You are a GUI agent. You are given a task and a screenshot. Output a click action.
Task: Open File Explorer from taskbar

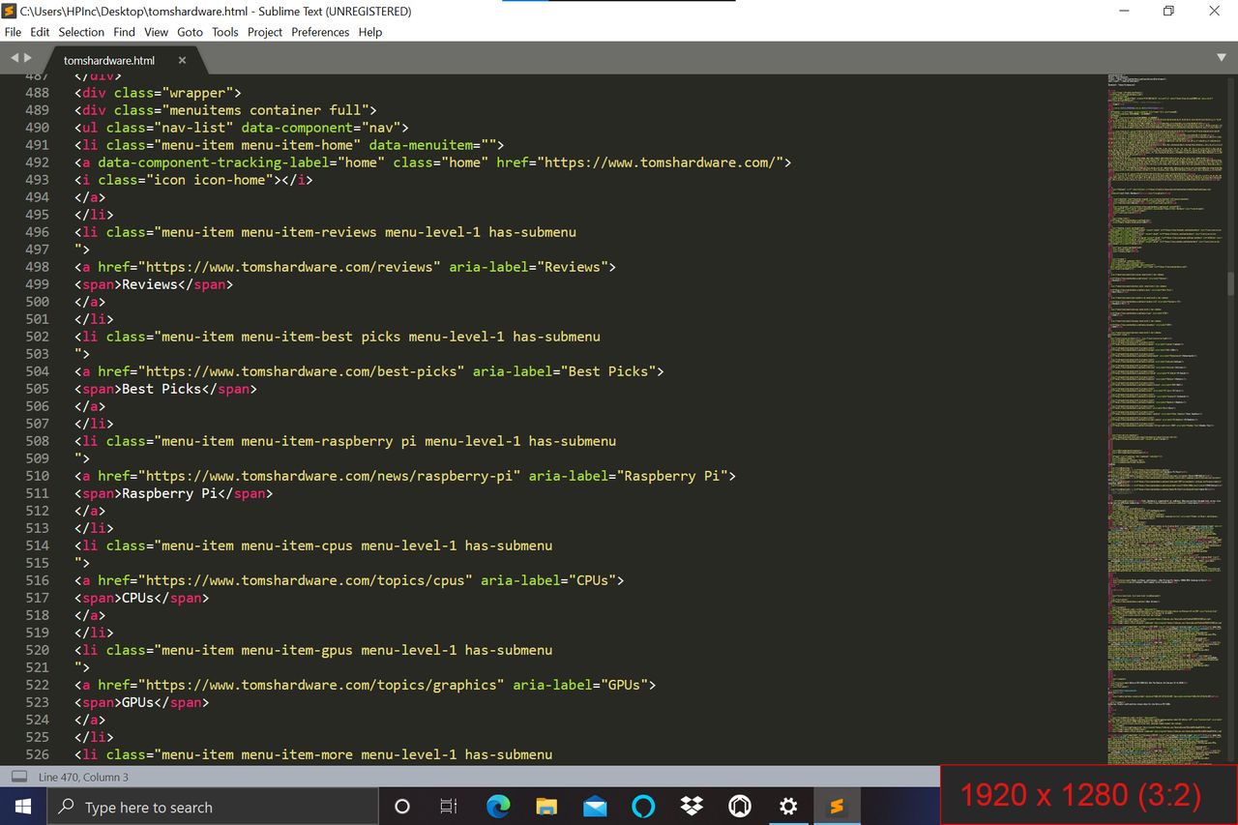(x=546, y=807)
